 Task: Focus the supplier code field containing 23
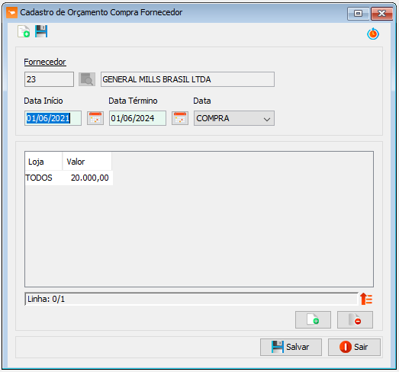click(x=49, y=79)
